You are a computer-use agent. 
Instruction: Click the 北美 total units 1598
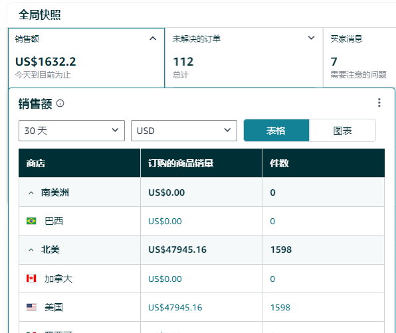pos(281,249)
